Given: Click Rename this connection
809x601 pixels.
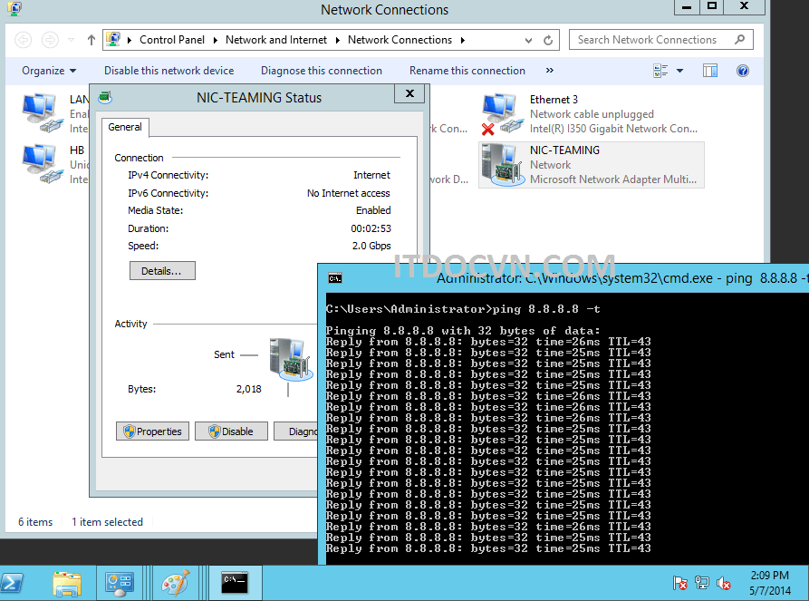Looking at the screenshot, I should pyautogui.click(x=467, y=70).
